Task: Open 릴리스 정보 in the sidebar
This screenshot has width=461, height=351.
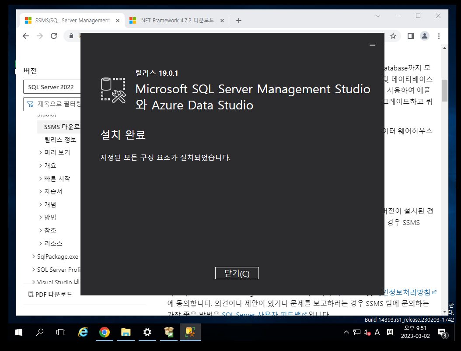Action: click(x=60, y=140)
